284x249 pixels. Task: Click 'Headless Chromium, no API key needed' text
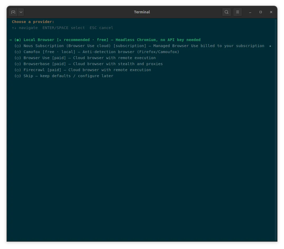click(x=158, y=40)
